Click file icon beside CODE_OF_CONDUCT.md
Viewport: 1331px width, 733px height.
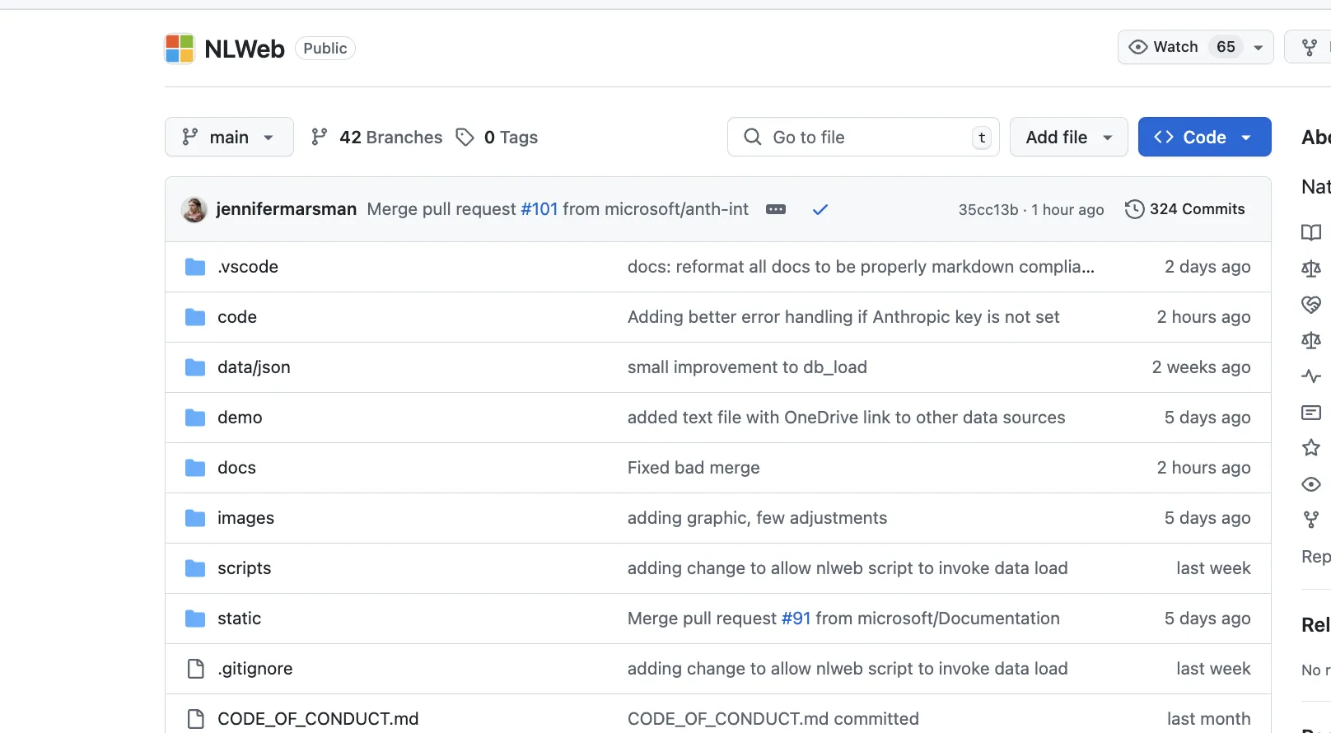click(x=195, y=719)
